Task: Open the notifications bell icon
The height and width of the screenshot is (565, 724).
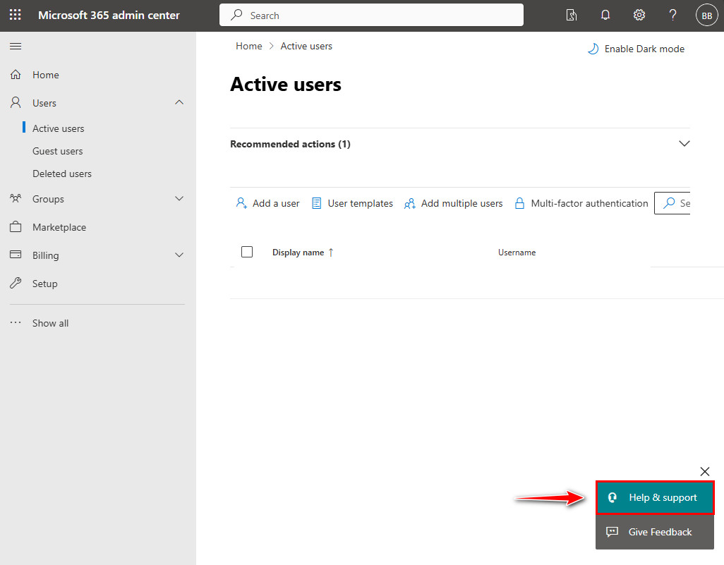Action: click(605, 16)
